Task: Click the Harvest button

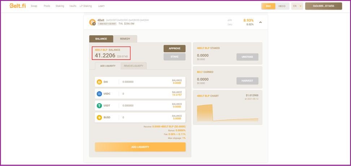Action: pos(247,81)
